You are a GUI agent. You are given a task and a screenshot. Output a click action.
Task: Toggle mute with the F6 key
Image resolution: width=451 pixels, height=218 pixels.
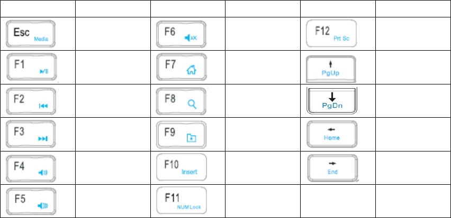tap(181, 34)
